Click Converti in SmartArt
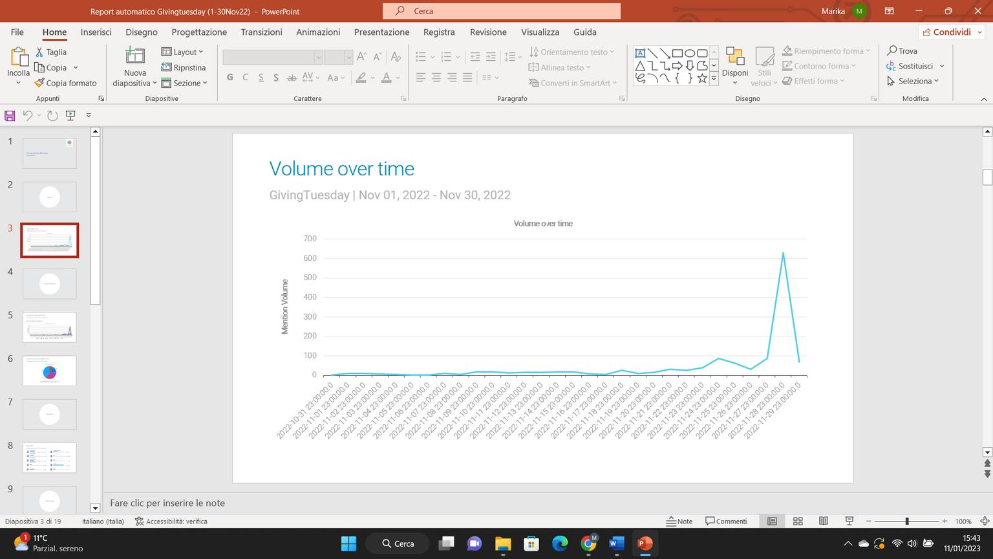The height and width of the screenshot is (559, 993). tap(573, 83)
